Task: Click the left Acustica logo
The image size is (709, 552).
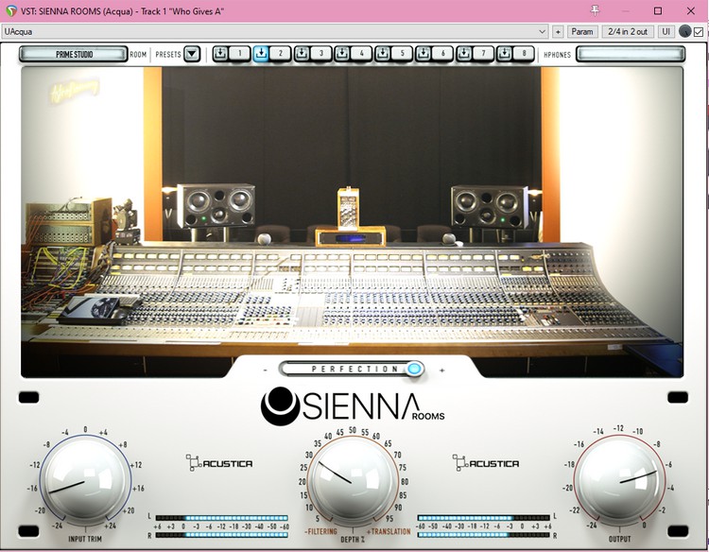Action: tap(219, 463)
